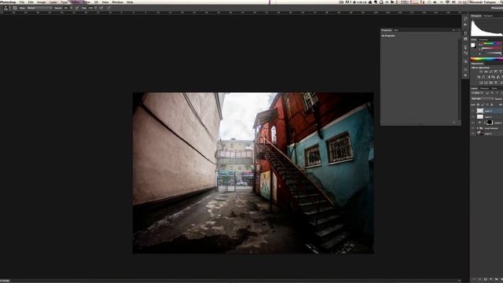Add a Color Balance adjustment
The width and height of the screenshot is (503, 283).
483,77
